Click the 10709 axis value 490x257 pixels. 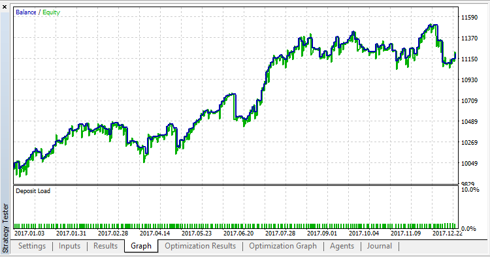pos(469,100)
